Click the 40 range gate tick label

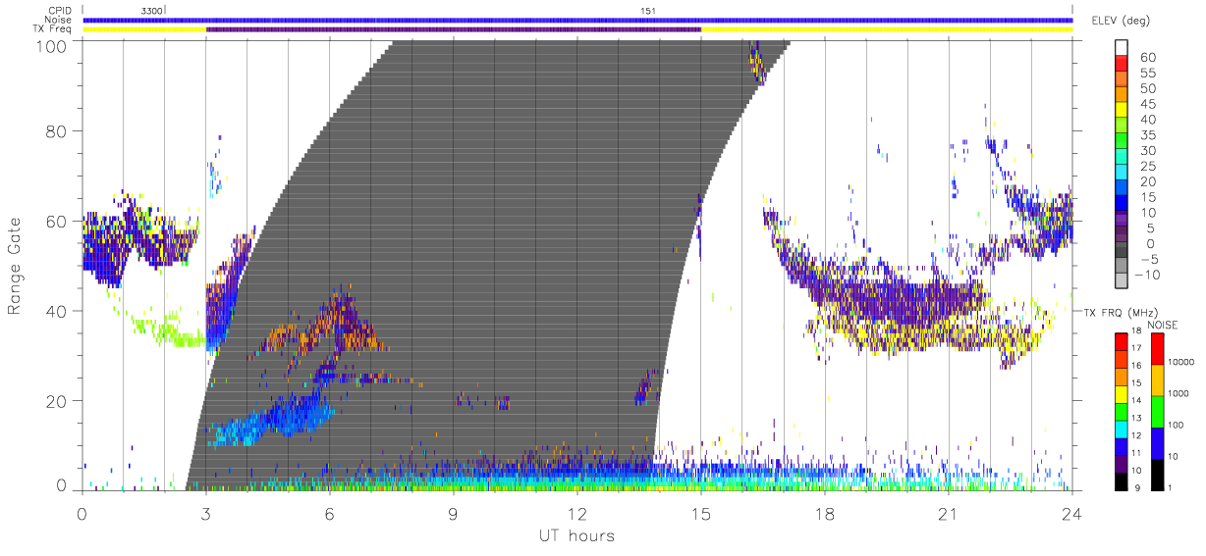(56, 311)
